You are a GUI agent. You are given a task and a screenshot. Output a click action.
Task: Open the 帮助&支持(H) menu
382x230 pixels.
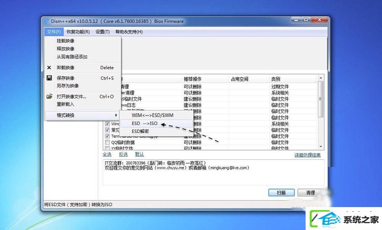tap(129, 32)
